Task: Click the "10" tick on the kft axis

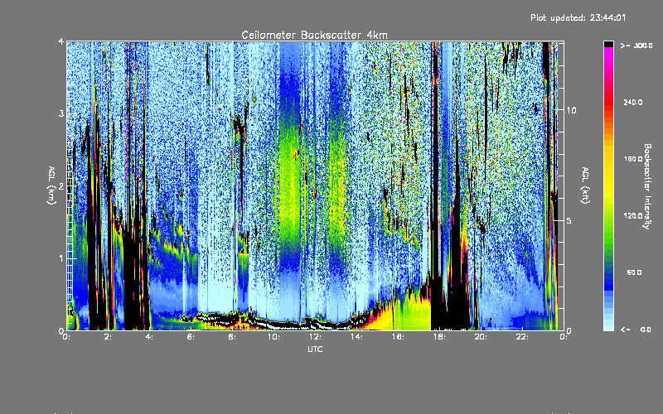Action: tap(571, 110)
